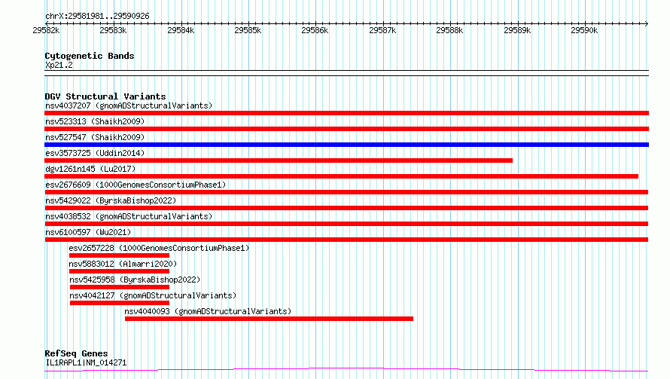The image size is (670, 379).
Task: Open the IL1RAPL1|NM_014271 gene label
Action: coord(86,362)
